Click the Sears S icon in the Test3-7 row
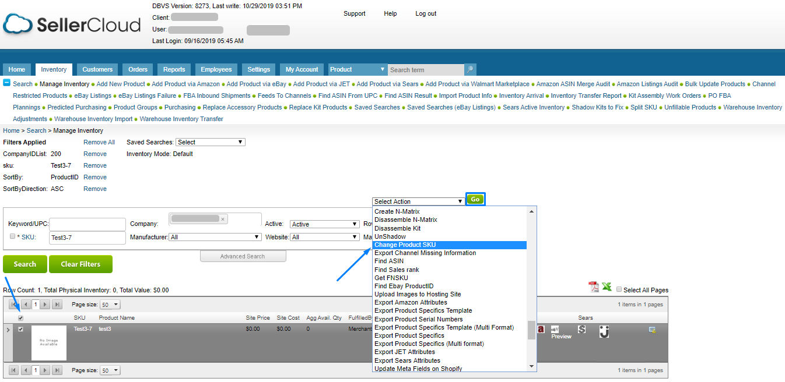Image resolution: width=785 pixels, height=382 pixels. click(581, 330)
